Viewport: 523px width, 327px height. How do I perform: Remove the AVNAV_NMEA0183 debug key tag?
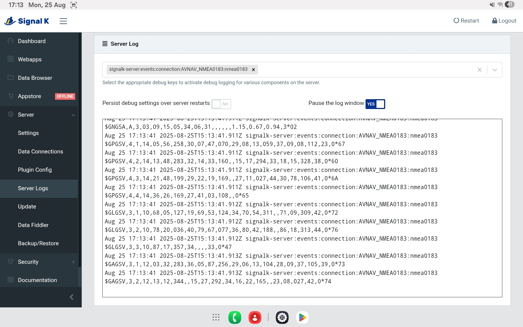(x=253, y=70)
